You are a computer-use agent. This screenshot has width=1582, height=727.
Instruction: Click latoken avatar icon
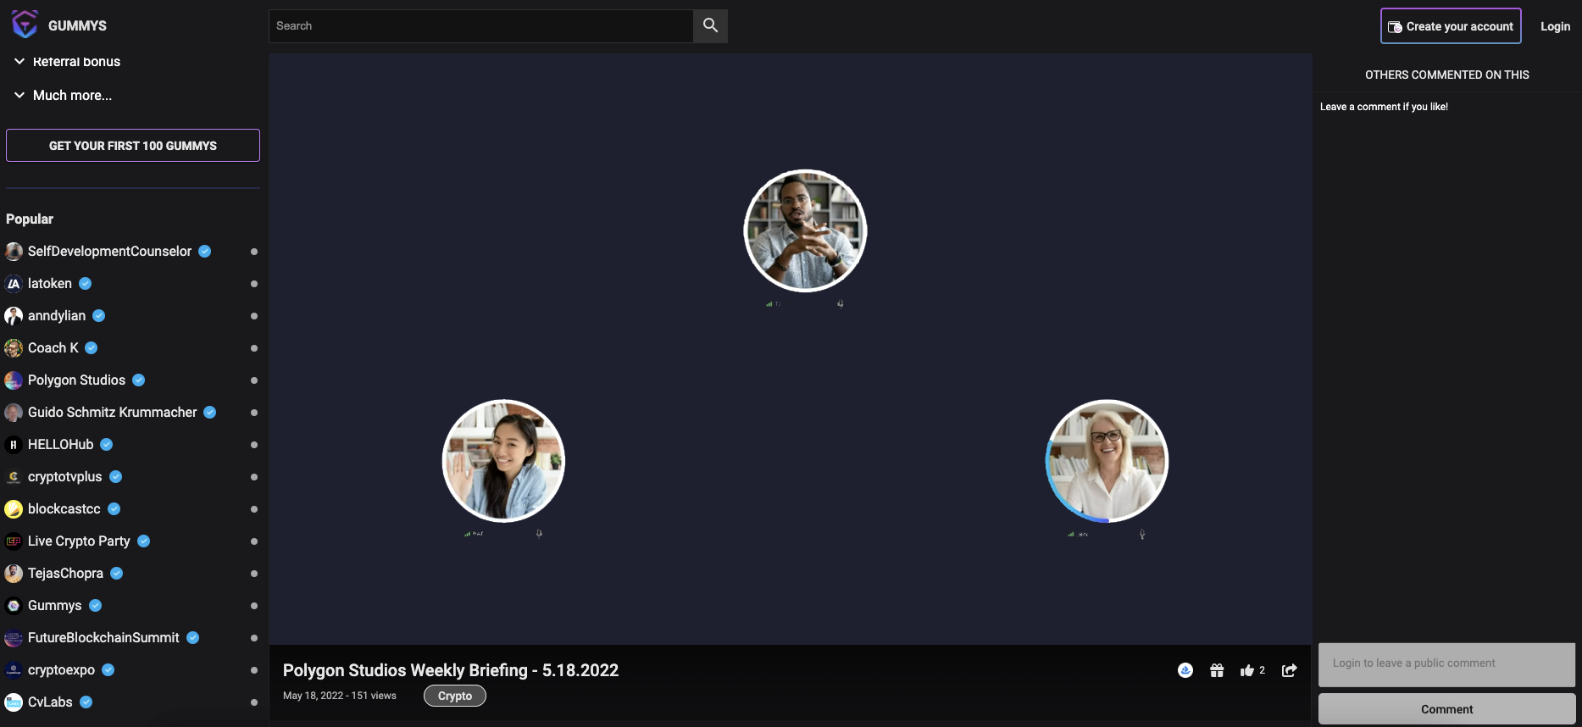click(x=14, y=283)
